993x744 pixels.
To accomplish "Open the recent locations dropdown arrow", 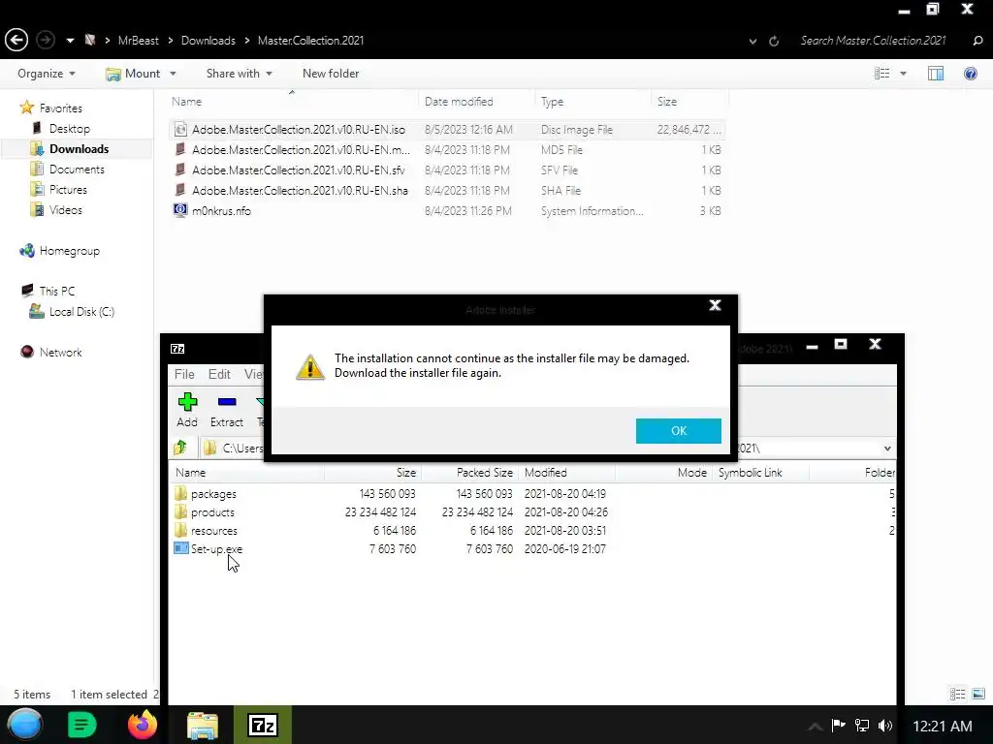I will pos(70,41).
